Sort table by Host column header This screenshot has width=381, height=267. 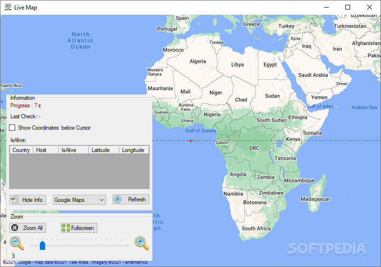coord(46,150)
